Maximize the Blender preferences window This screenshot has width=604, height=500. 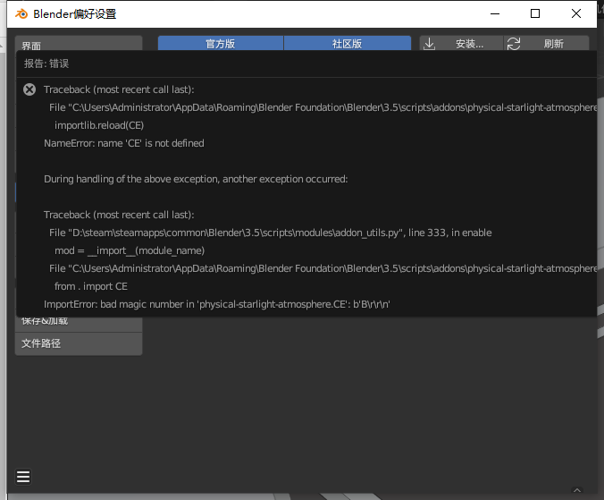535,14
